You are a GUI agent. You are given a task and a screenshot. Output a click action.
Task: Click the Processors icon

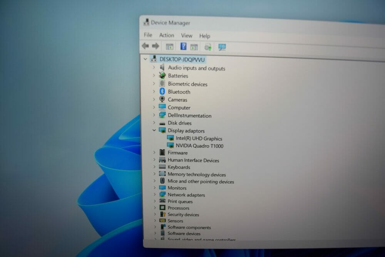[162, 208]
